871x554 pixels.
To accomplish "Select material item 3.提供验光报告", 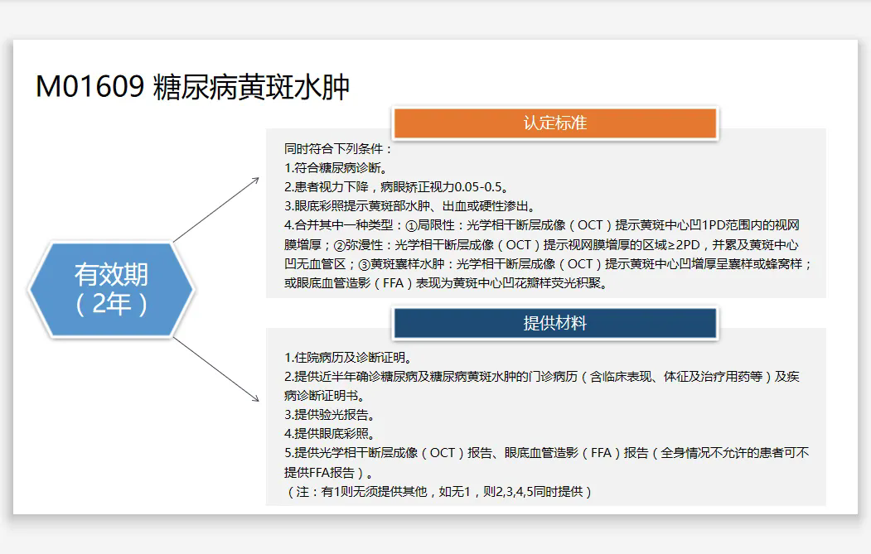I will [329, 415].
